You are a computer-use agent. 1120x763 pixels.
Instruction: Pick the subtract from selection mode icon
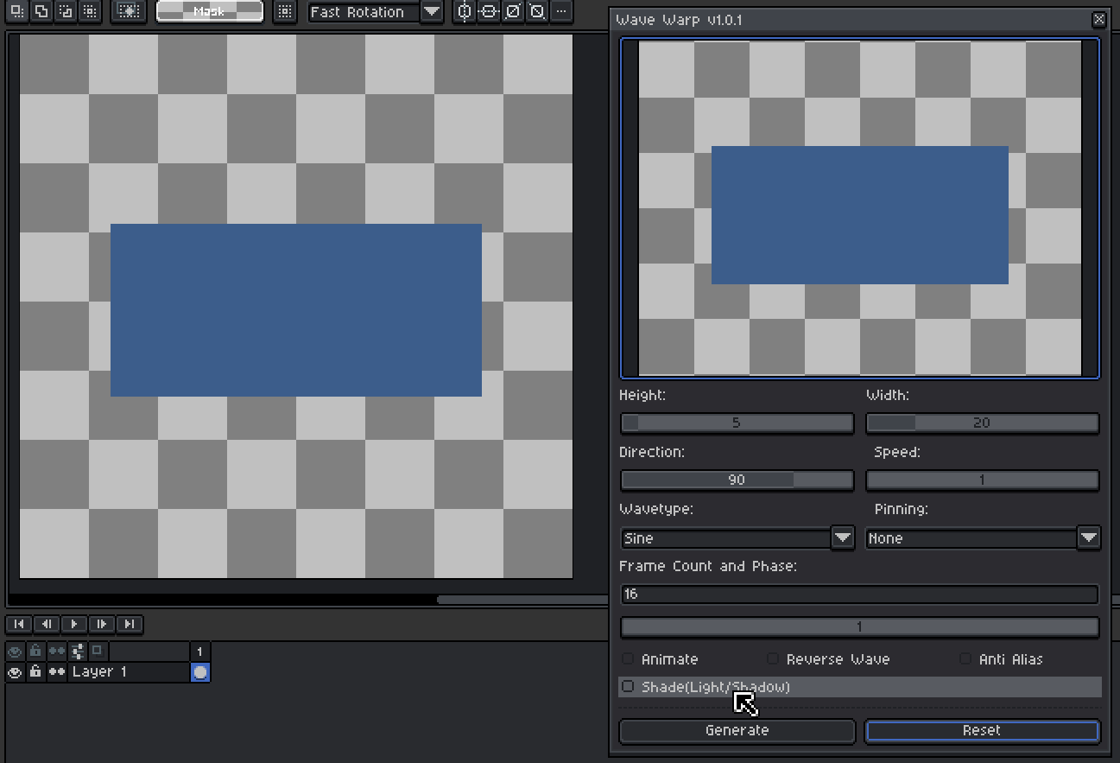65,11
